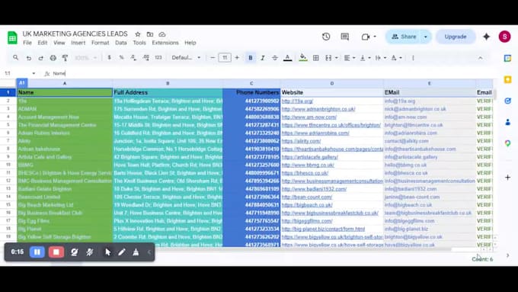518x292 pixels.
Task: Select the recorder pen draw tool
Action: pyautogui.click(x=122, y=252)
